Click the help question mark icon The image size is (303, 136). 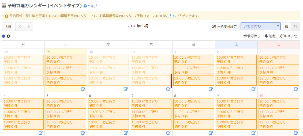[85, 6]
